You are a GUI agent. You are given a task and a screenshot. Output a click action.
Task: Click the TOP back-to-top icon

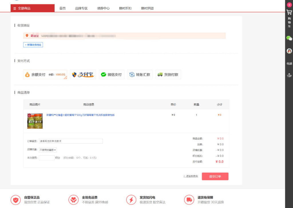[289, 75]
